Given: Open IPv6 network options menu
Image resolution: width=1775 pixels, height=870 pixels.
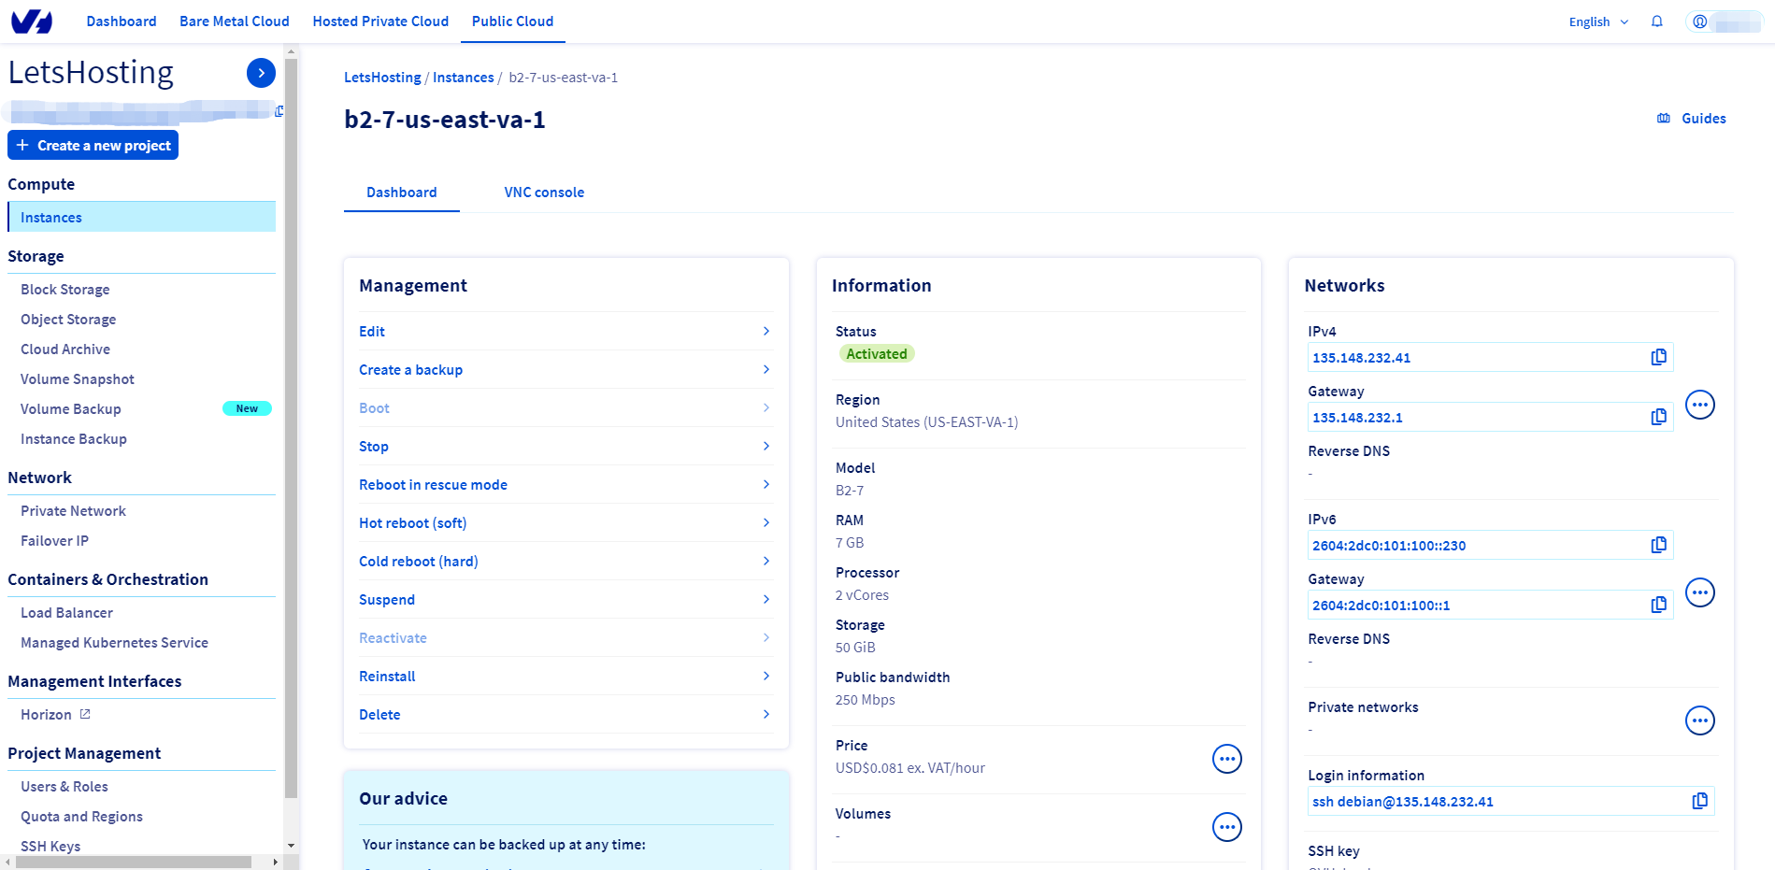Looking at the screenshot, I should (x=1700, y=592).
